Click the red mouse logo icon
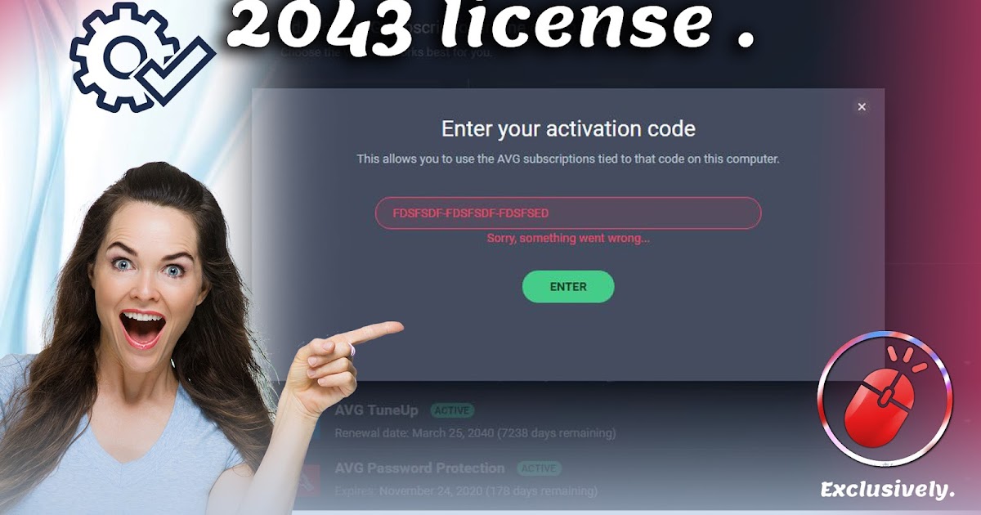Image resolution: width=981 pixels, height=515 pixels. [885, 398]
